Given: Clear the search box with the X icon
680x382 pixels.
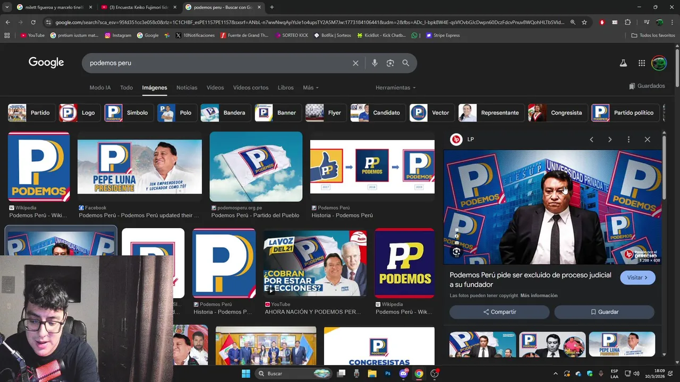Looking at the screenshot, I should pyautogui.click(x=355, y=63).
